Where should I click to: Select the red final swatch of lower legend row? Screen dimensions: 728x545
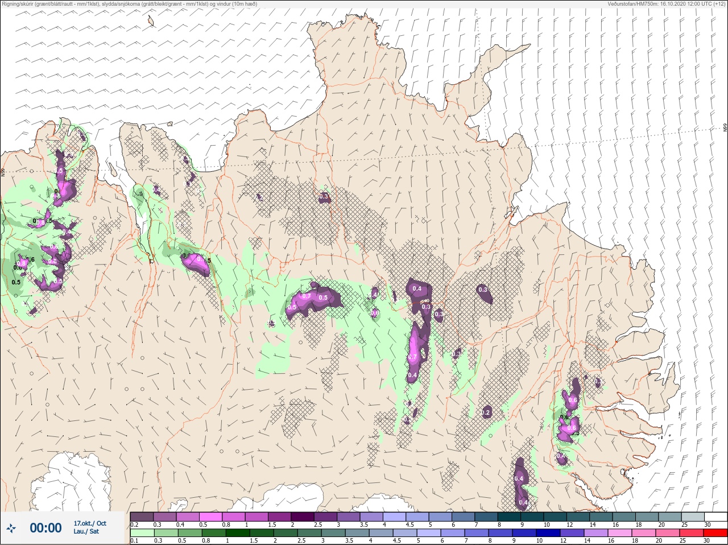(x=715, y=533)
